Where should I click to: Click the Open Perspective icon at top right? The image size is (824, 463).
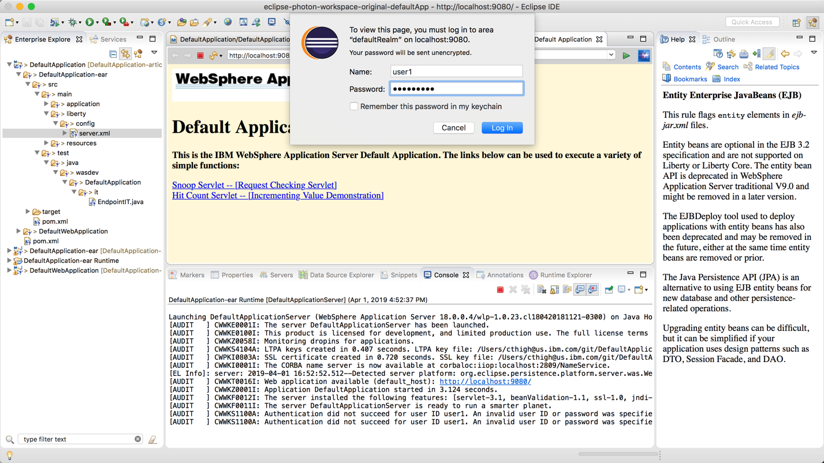click(796, 22)
